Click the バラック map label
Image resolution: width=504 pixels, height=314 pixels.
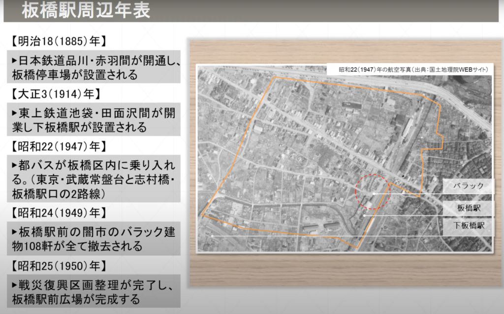pos(469,186)
